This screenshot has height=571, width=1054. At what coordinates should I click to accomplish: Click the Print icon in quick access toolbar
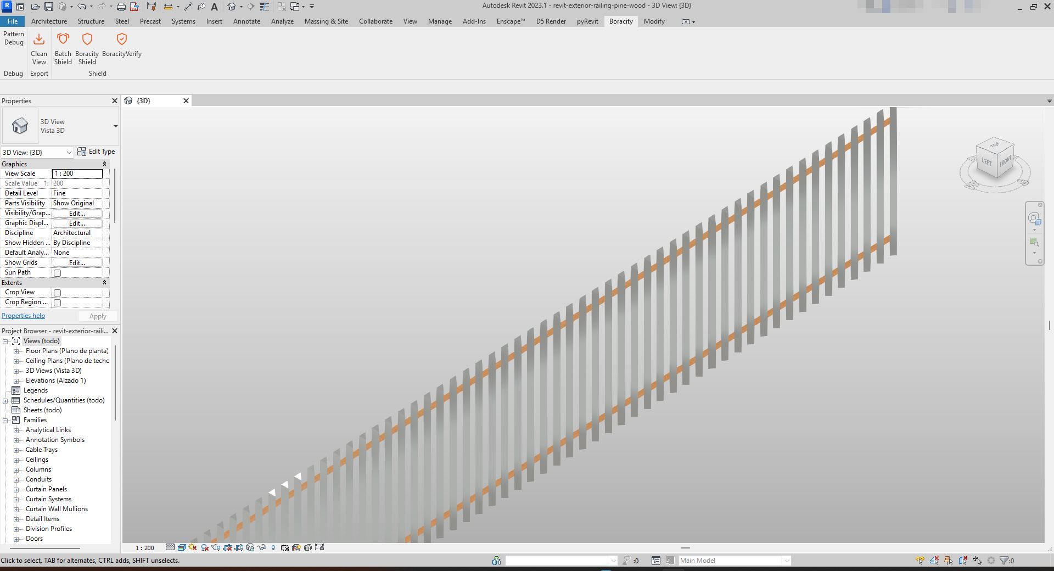(x=121, y=7)
